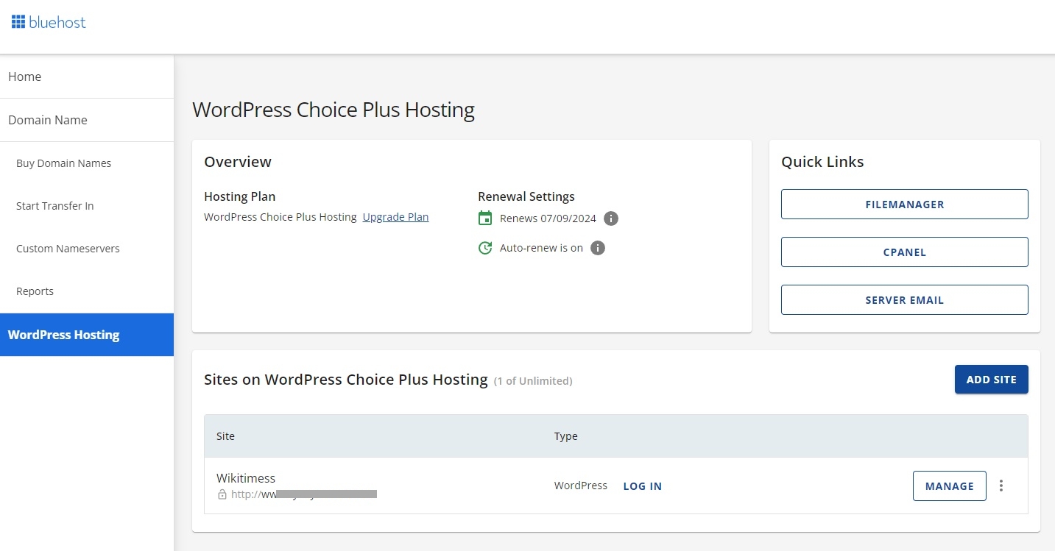This screenshot has width=1055, height=551.
Task: Open CPANEL quick link
Action: click(x=904, y=252)
